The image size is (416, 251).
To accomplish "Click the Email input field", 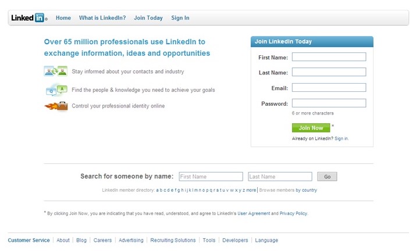I will 329,88.
